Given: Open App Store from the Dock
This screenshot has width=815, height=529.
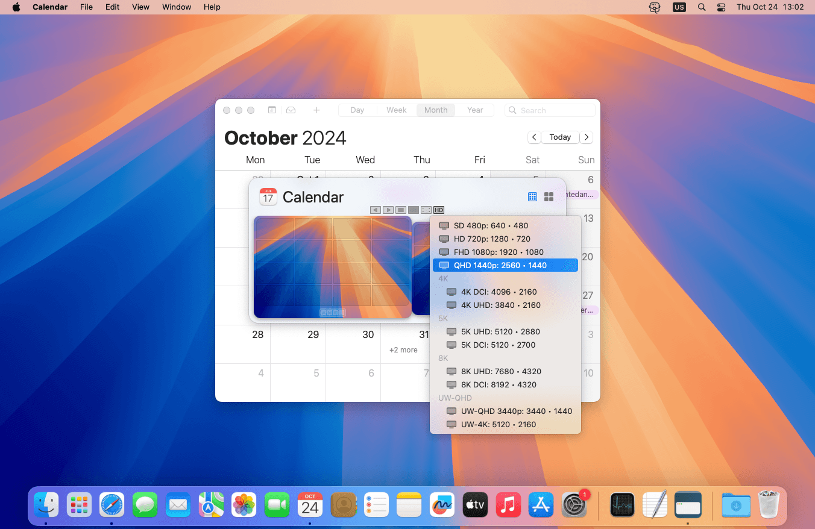Looking at the screenshot, I should tap(541, 504).
